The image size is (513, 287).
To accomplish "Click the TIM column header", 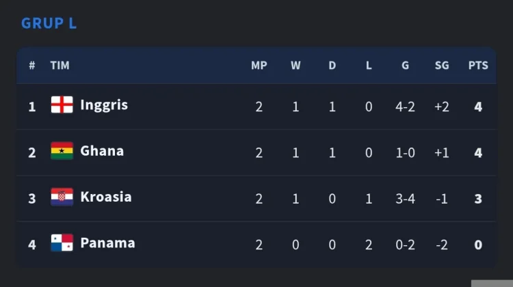I will click(60, 66).
